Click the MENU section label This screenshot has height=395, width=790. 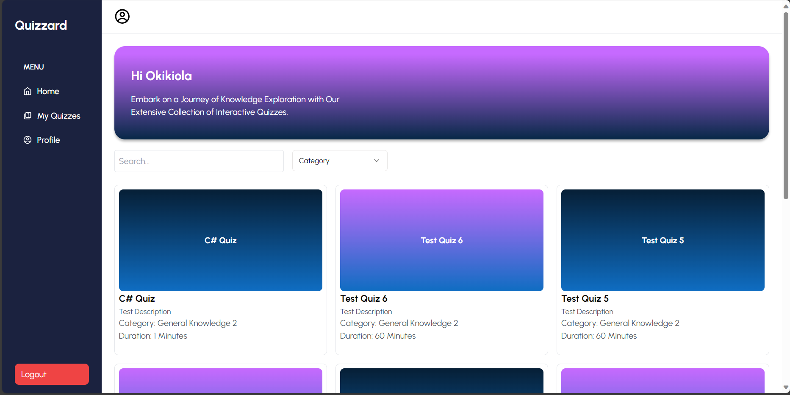point(34,67)
